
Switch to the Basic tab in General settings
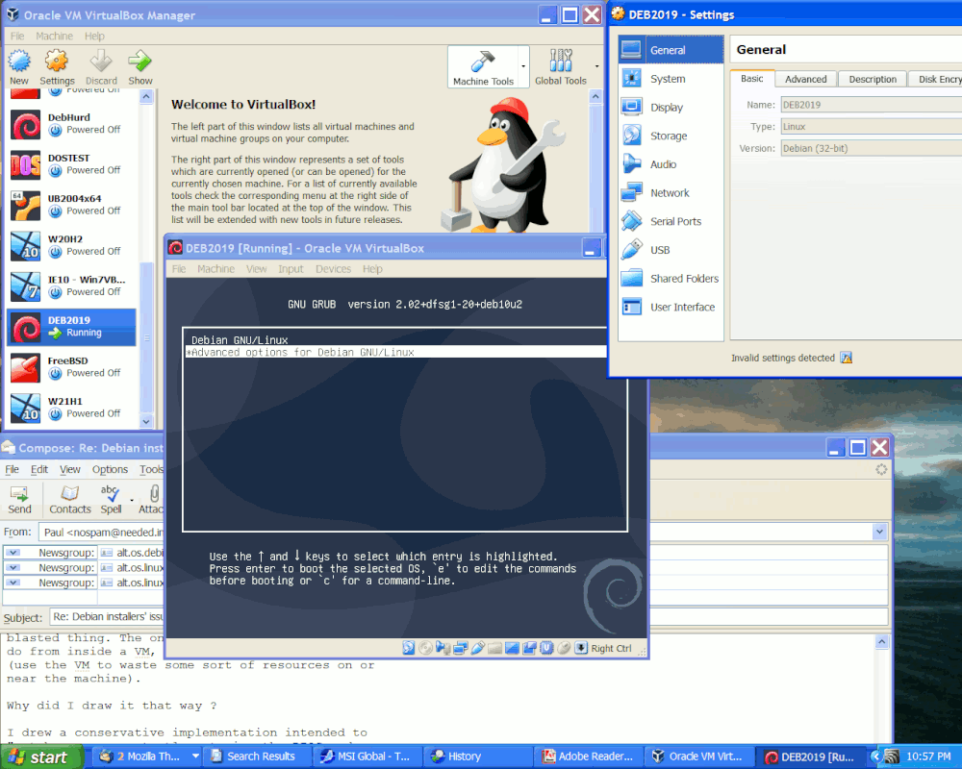point(751,79)
